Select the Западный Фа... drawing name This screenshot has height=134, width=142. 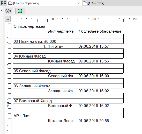click(62, 91)
